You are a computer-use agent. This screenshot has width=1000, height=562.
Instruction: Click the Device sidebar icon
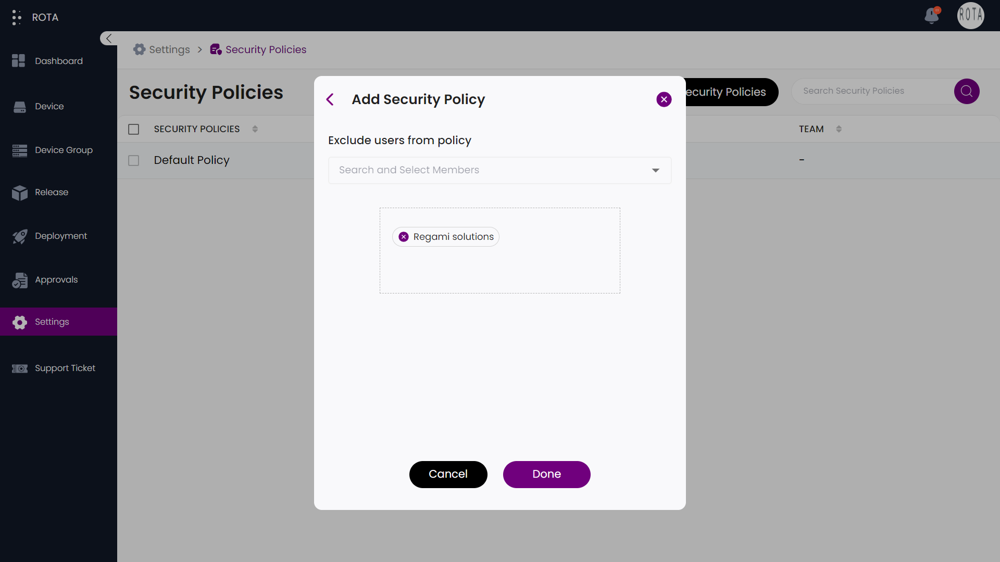(21, 106)
